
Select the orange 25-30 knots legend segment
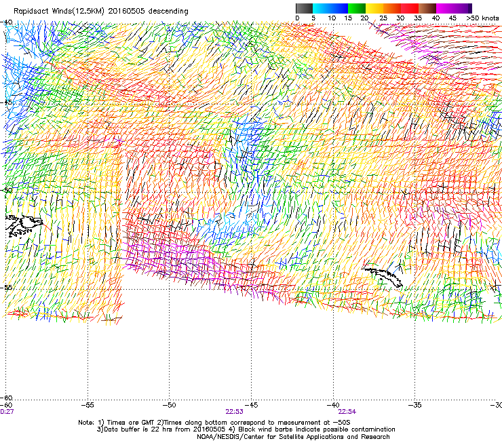click(392, 8)
